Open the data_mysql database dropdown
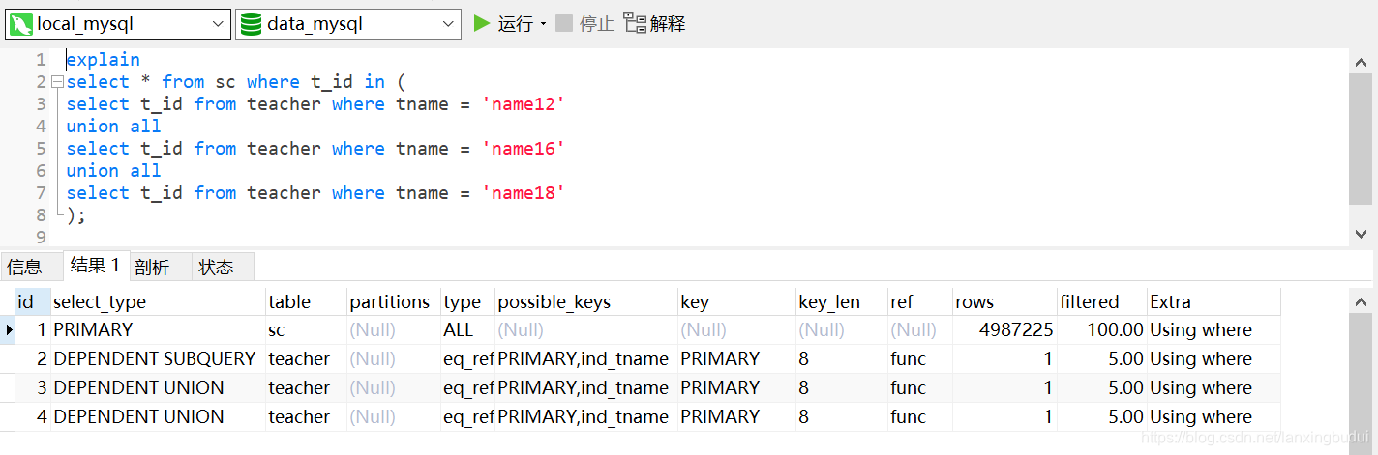 click(348, 23)
